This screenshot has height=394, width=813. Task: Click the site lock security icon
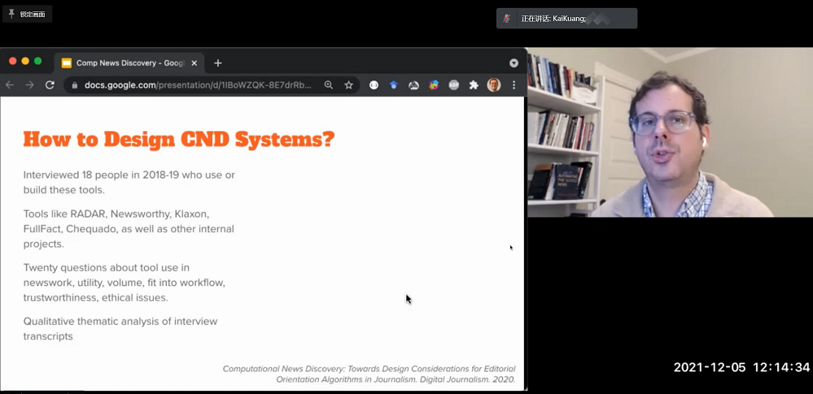75,85
